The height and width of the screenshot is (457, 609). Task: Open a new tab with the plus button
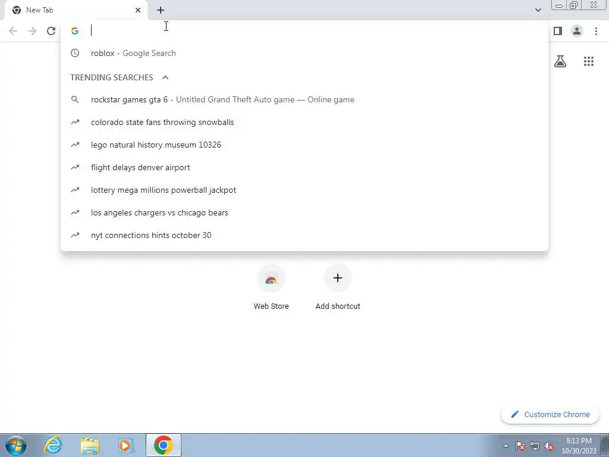(161, 10)
